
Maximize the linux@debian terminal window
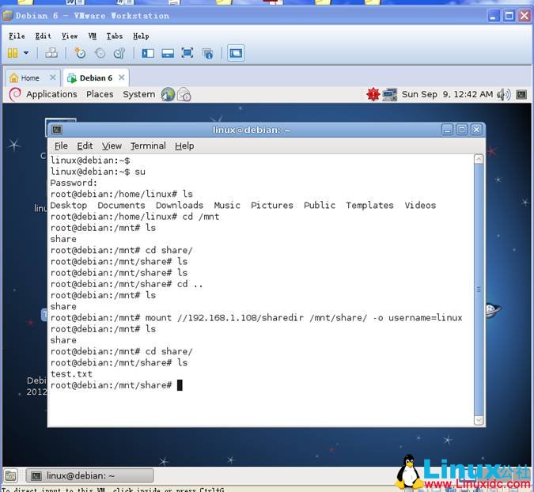462,130
